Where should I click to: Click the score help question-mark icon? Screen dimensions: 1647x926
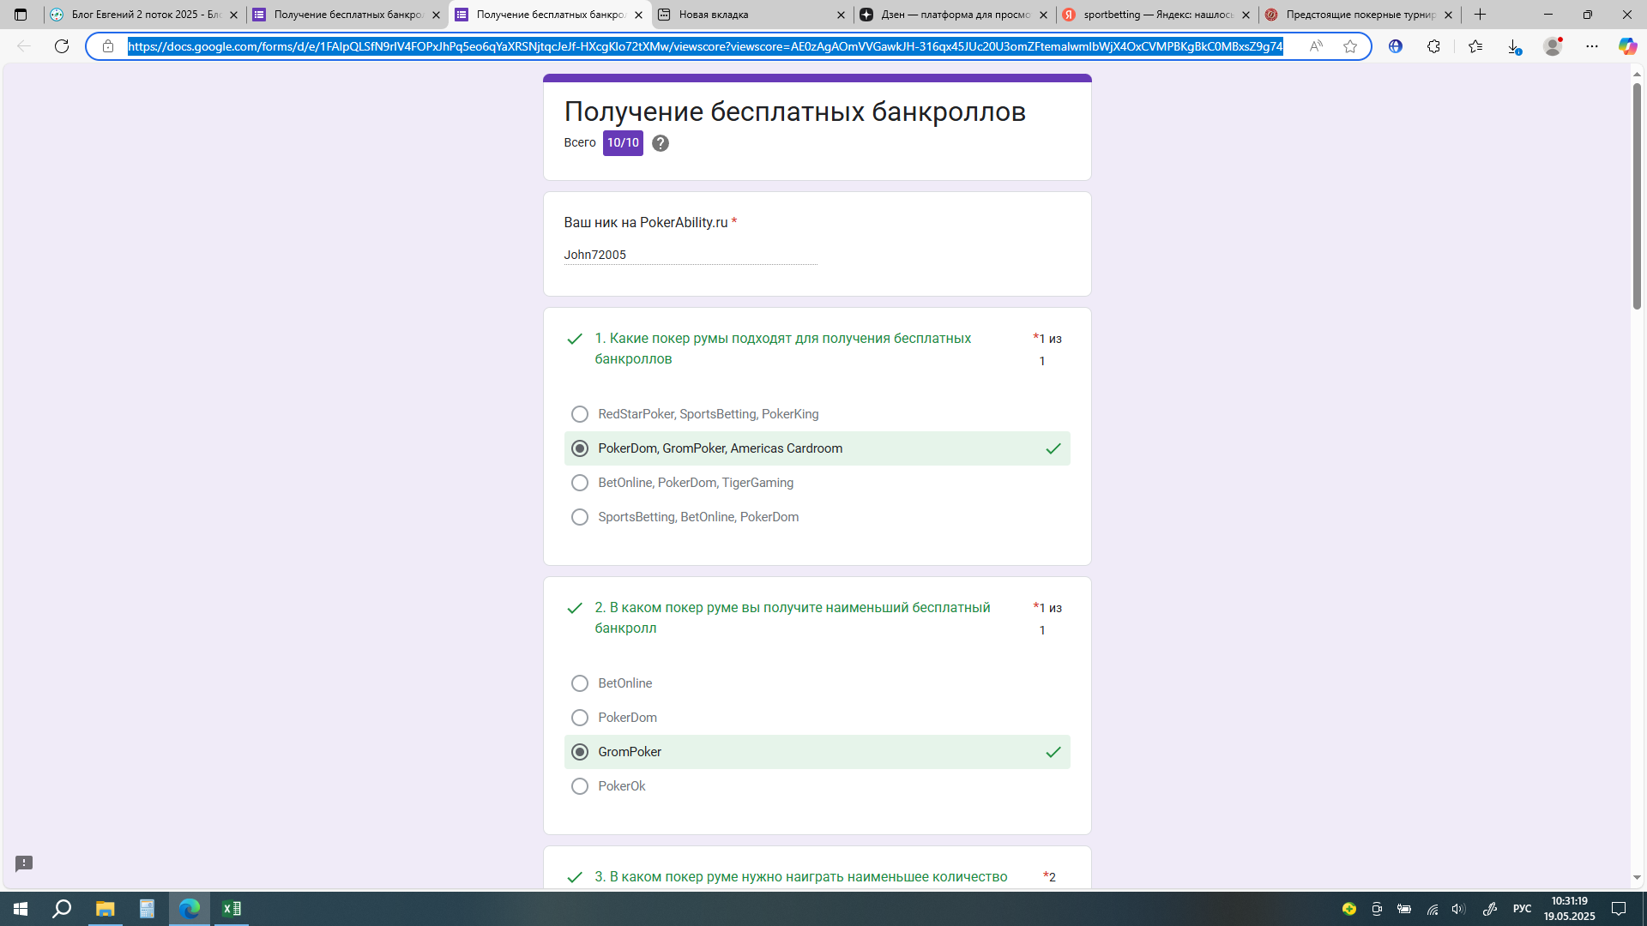[660, 143]
